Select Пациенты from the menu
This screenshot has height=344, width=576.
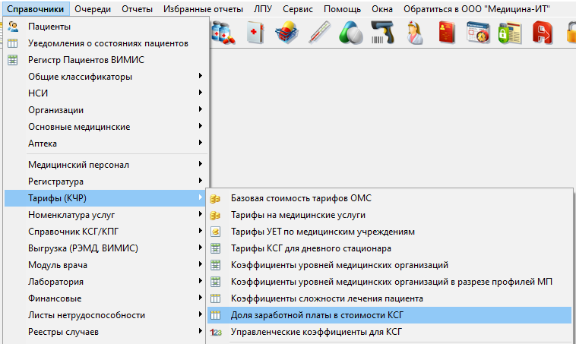click(x=49, y=27)
